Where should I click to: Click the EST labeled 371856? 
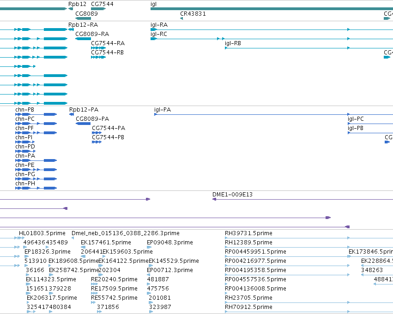point(108,307)
